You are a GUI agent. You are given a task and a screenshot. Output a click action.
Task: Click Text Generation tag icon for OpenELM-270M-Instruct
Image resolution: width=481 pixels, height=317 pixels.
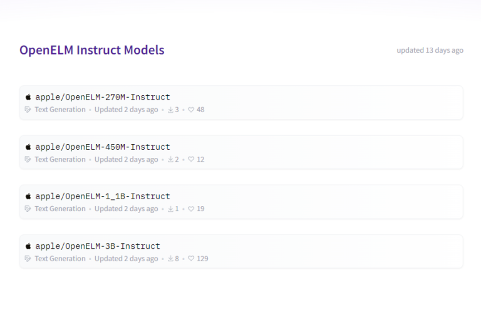click(28, 110)
